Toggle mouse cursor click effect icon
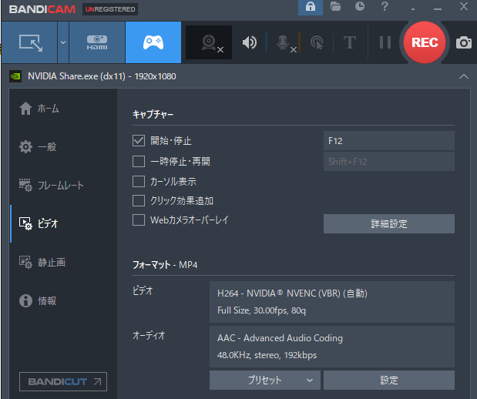 [317, 42]
